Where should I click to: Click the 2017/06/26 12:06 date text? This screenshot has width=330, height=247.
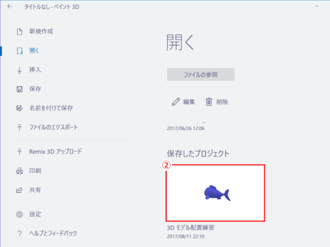(186, 129)
